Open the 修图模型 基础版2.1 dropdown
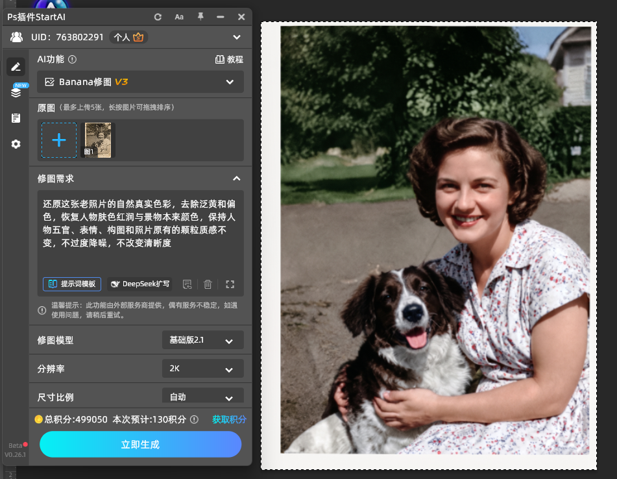Viewport: 617px width, 479px height. click(x=203, y=340)
